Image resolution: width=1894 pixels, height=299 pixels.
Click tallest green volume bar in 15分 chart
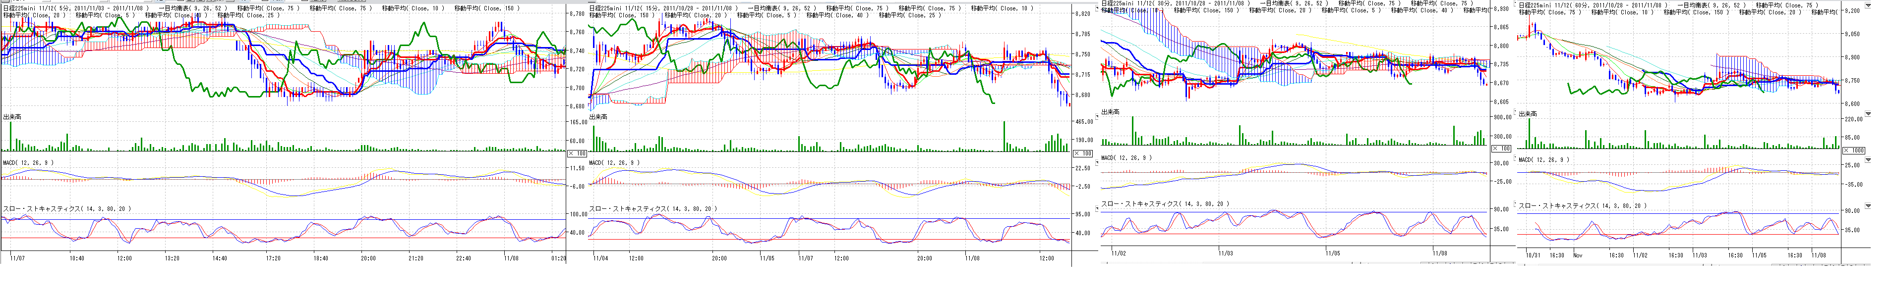(1005, 136)
